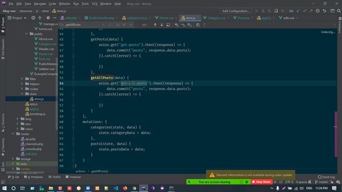Open Windows notification center icon
The height and width of the screenshot is (192, 342).
click(334, 188)
